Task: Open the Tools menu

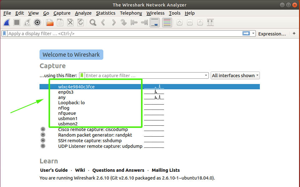Action: (x=175, y=13)
